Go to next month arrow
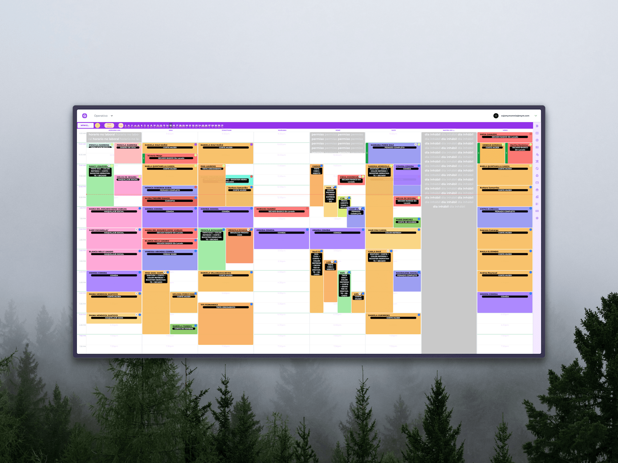The width and height of the screenshot is (618, 463). click(x=116, y=125)
